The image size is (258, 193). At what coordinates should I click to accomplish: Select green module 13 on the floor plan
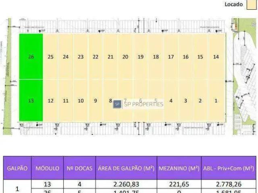click(x=31, y=100)
